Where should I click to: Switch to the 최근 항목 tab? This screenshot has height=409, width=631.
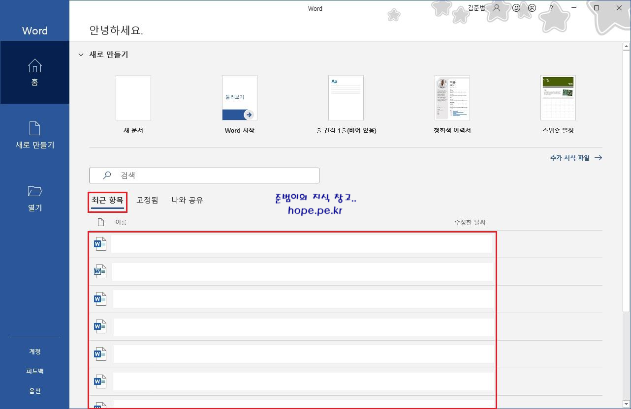pyautogui.click(x=107, y=200)
